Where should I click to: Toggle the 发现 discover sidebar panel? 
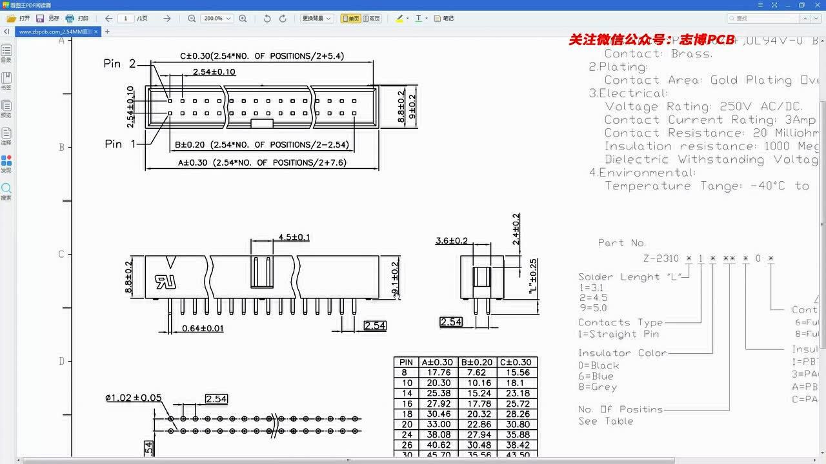[6, 164]
